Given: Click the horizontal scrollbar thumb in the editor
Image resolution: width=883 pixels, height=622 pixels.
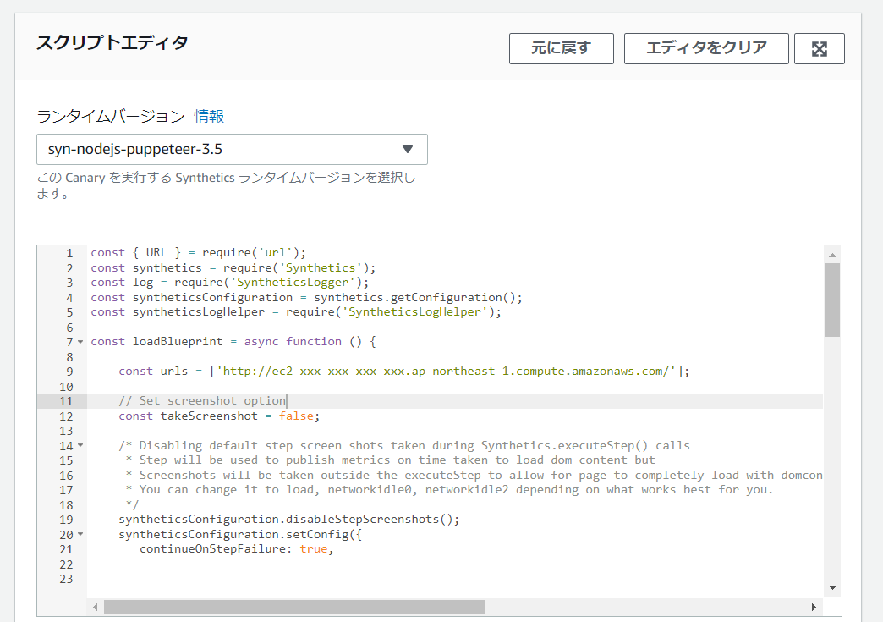Looking at the screenshot, I should (x=294, y=608).
